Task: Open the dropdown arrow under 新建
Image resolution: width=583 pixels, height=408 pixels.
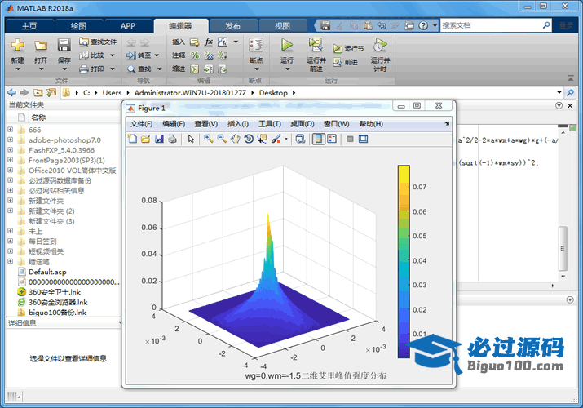Action: pos(17,69)
